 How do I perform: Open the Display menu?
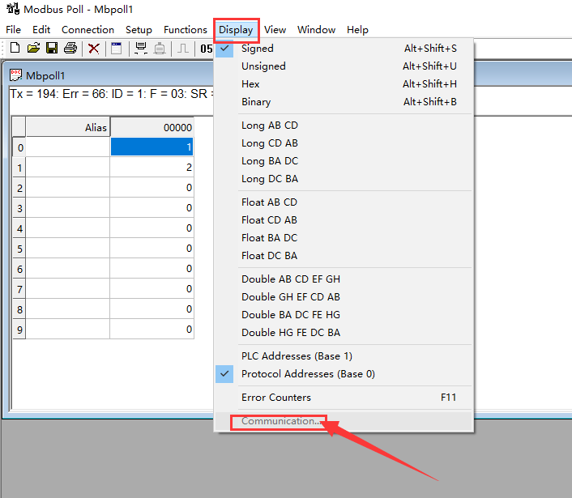pyautogui.click(x=236, y=30)
